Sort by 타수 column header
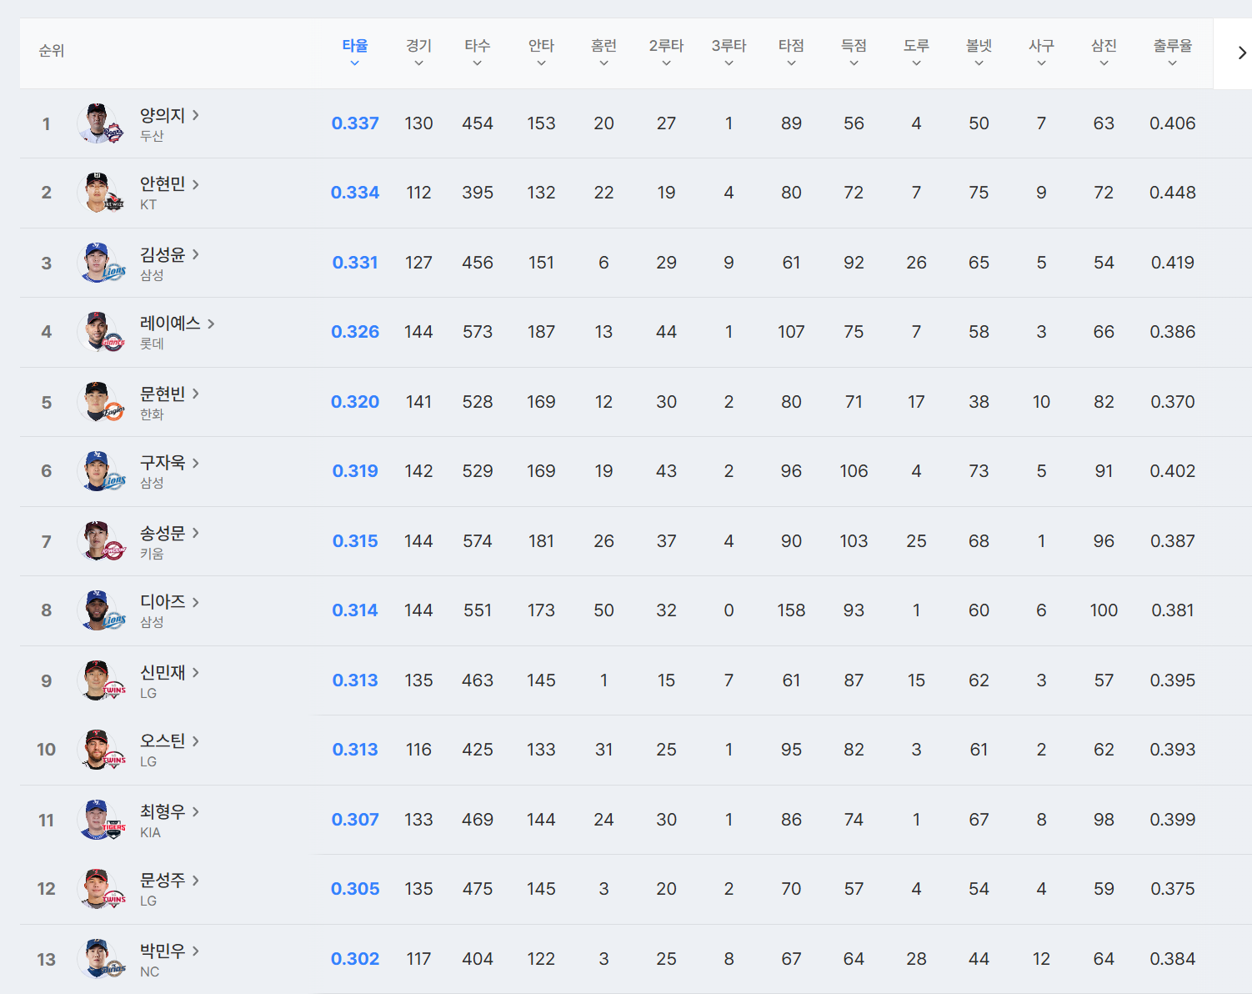The image size is (1252, 994). [x=478, y=52]
